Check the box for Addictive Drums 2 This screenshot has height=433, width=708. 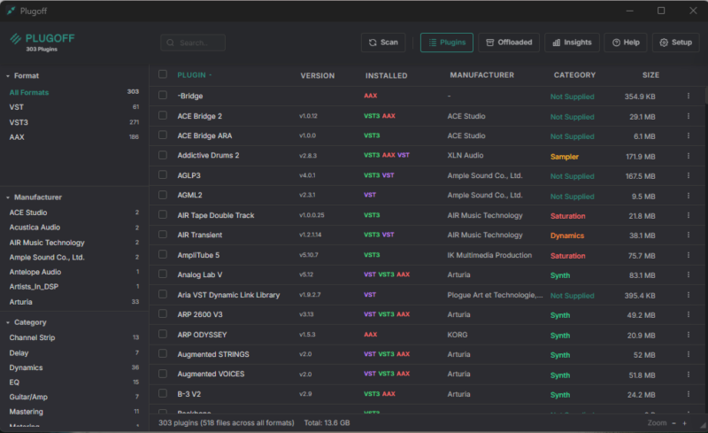pos(163,155)
